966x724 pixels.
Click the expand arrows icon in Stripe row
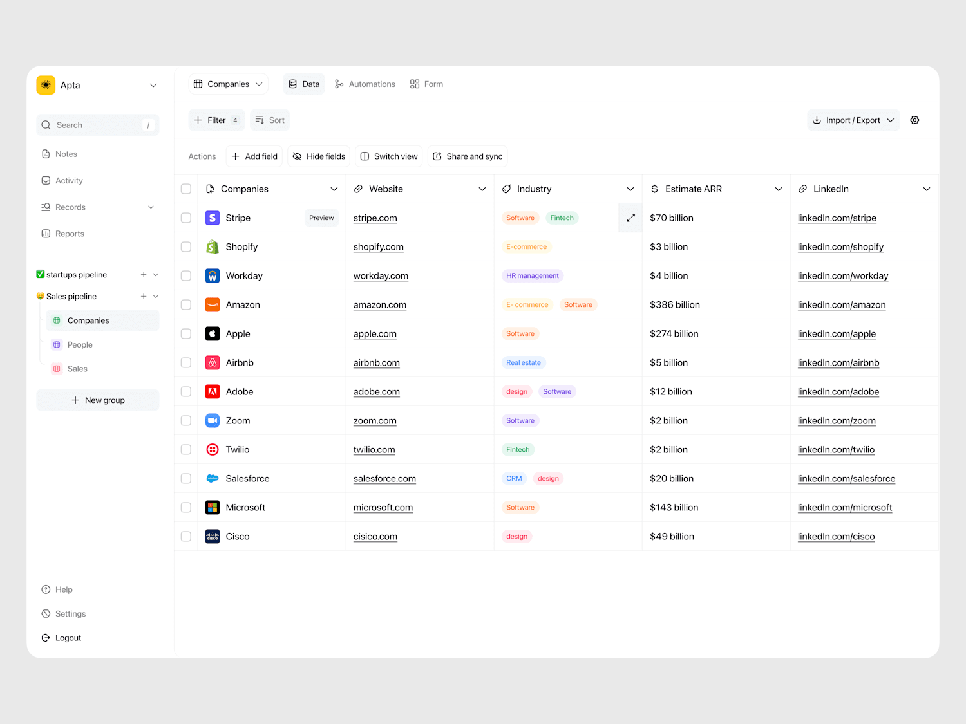point(630,218)
